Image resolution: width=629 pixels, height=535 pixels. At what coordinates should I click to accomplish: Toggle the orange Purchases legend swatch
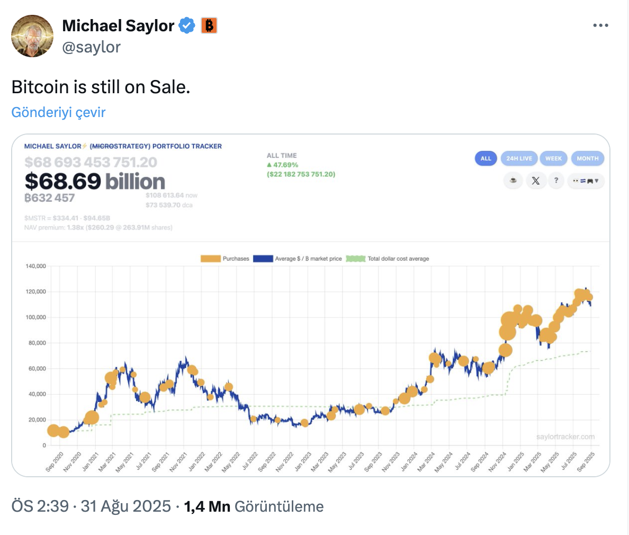(211, 258)
